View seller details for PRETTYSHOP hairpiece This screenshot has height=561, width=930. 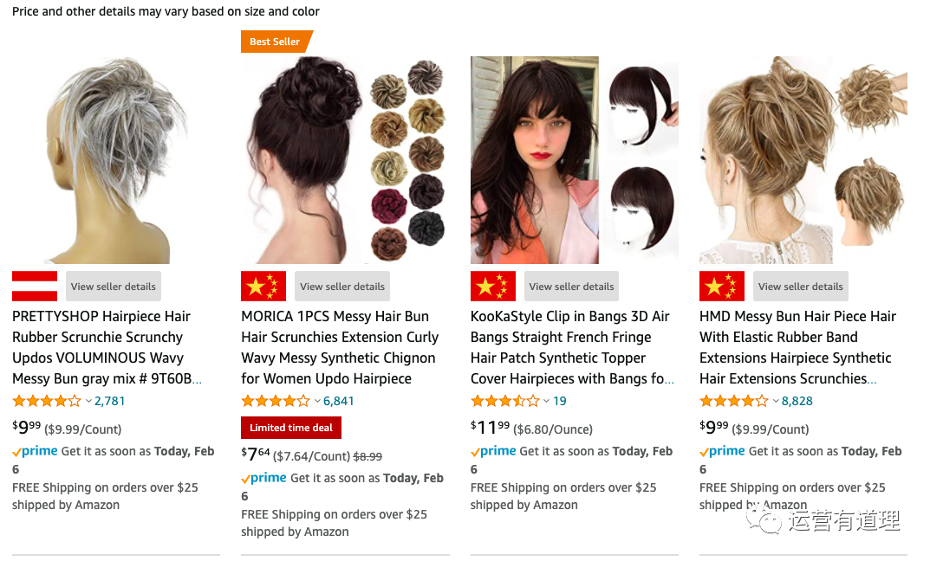[x=114, y=287]
